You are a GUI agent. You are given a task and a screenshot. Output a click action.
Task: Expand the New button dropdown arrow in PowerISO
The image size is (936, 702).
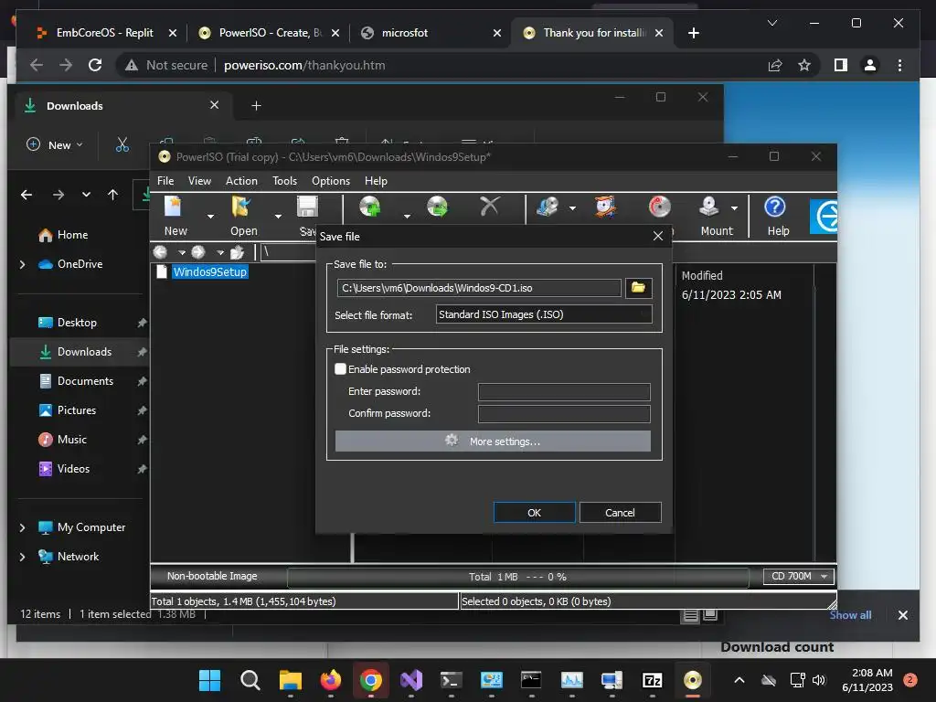pos(210,216)
